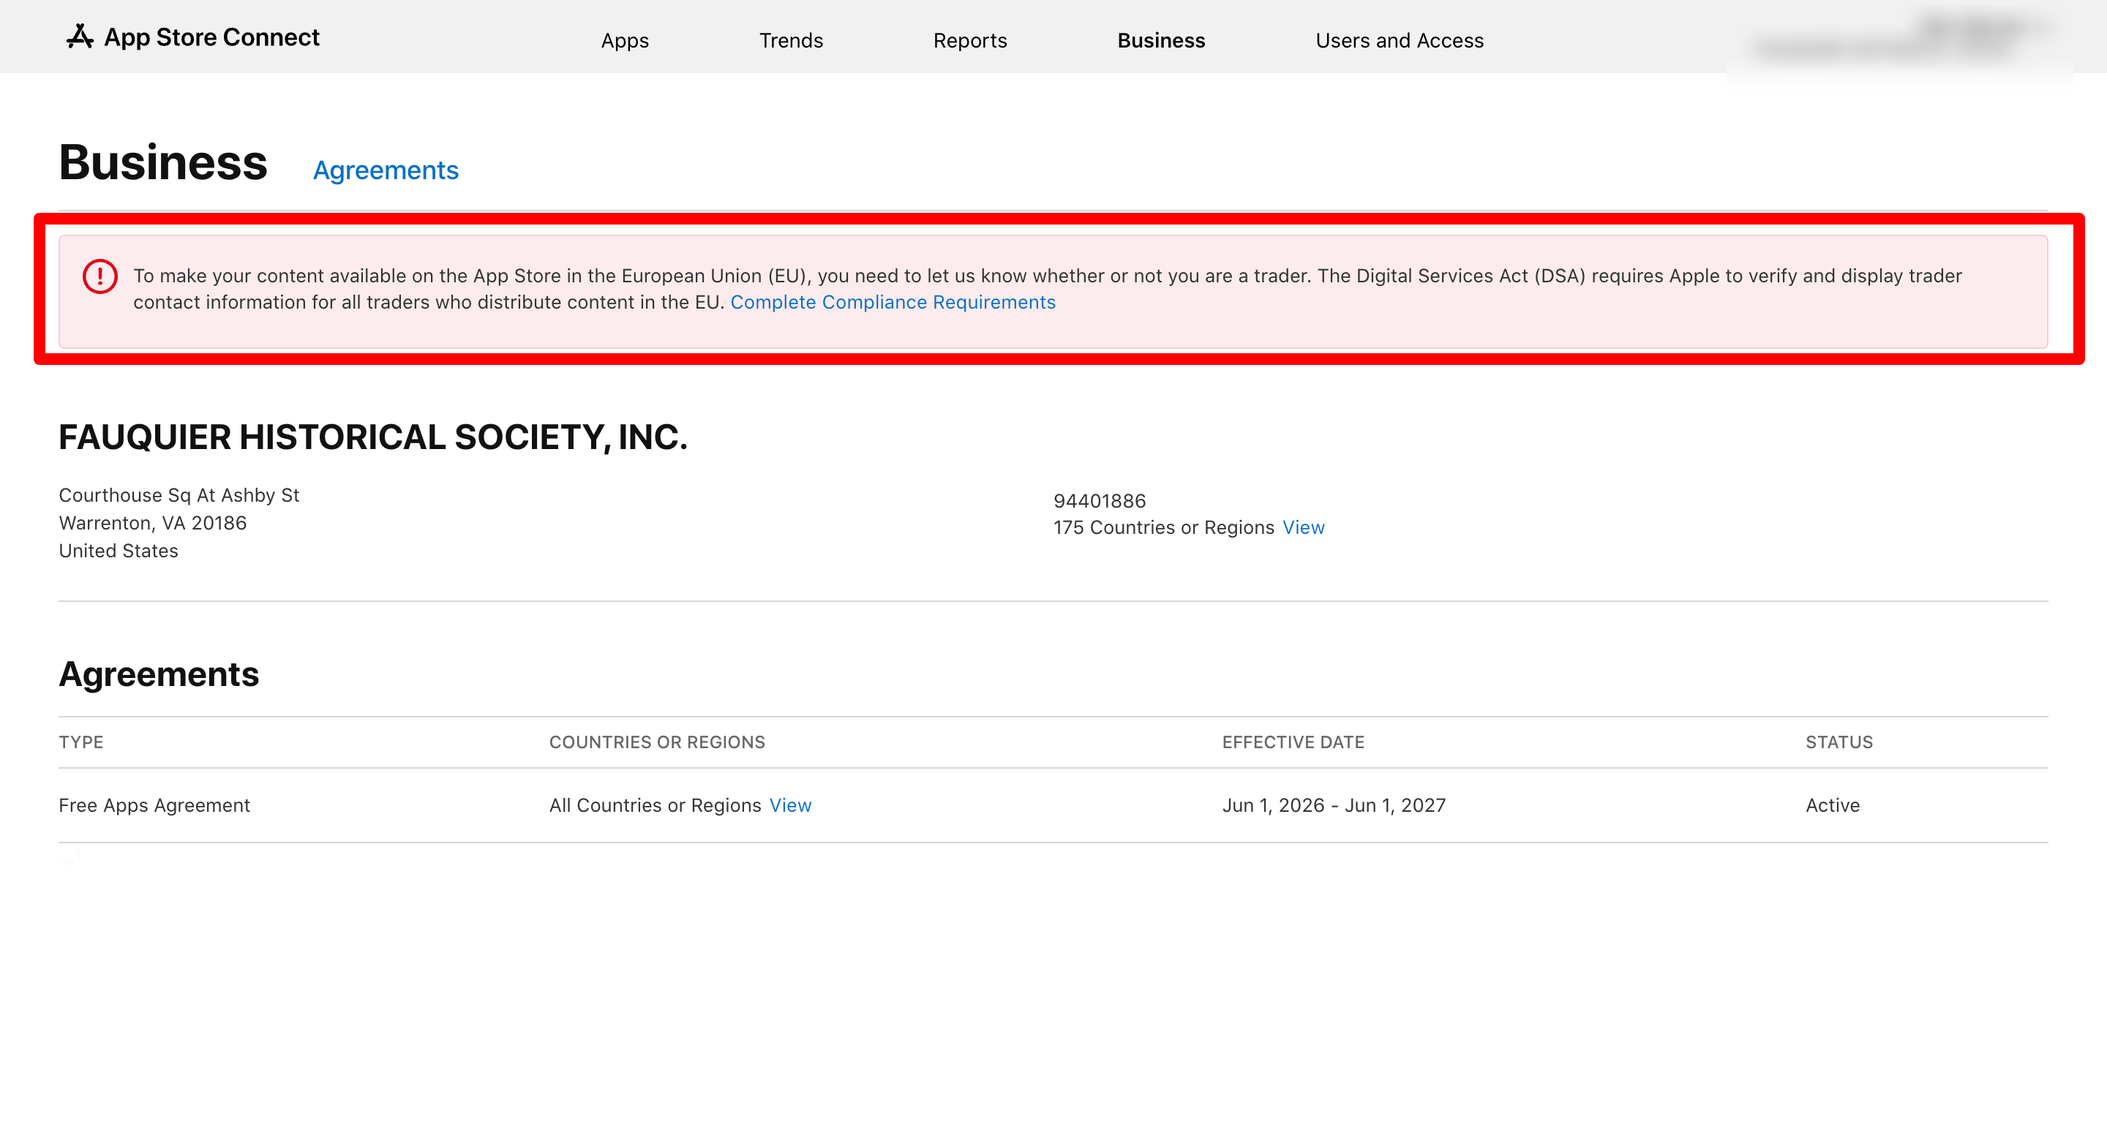The width and height of the screenshot is (2107, 1138).
Task: Click the Courthouse Sq At Ashby St text
Action: tap(179, 494)
